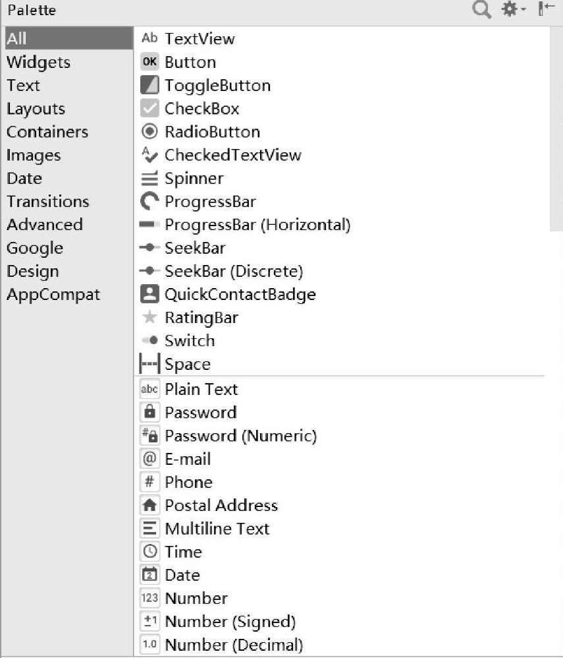
Task: Select the Widgets category
Action: pyautogui.click(x=38, y=63)
